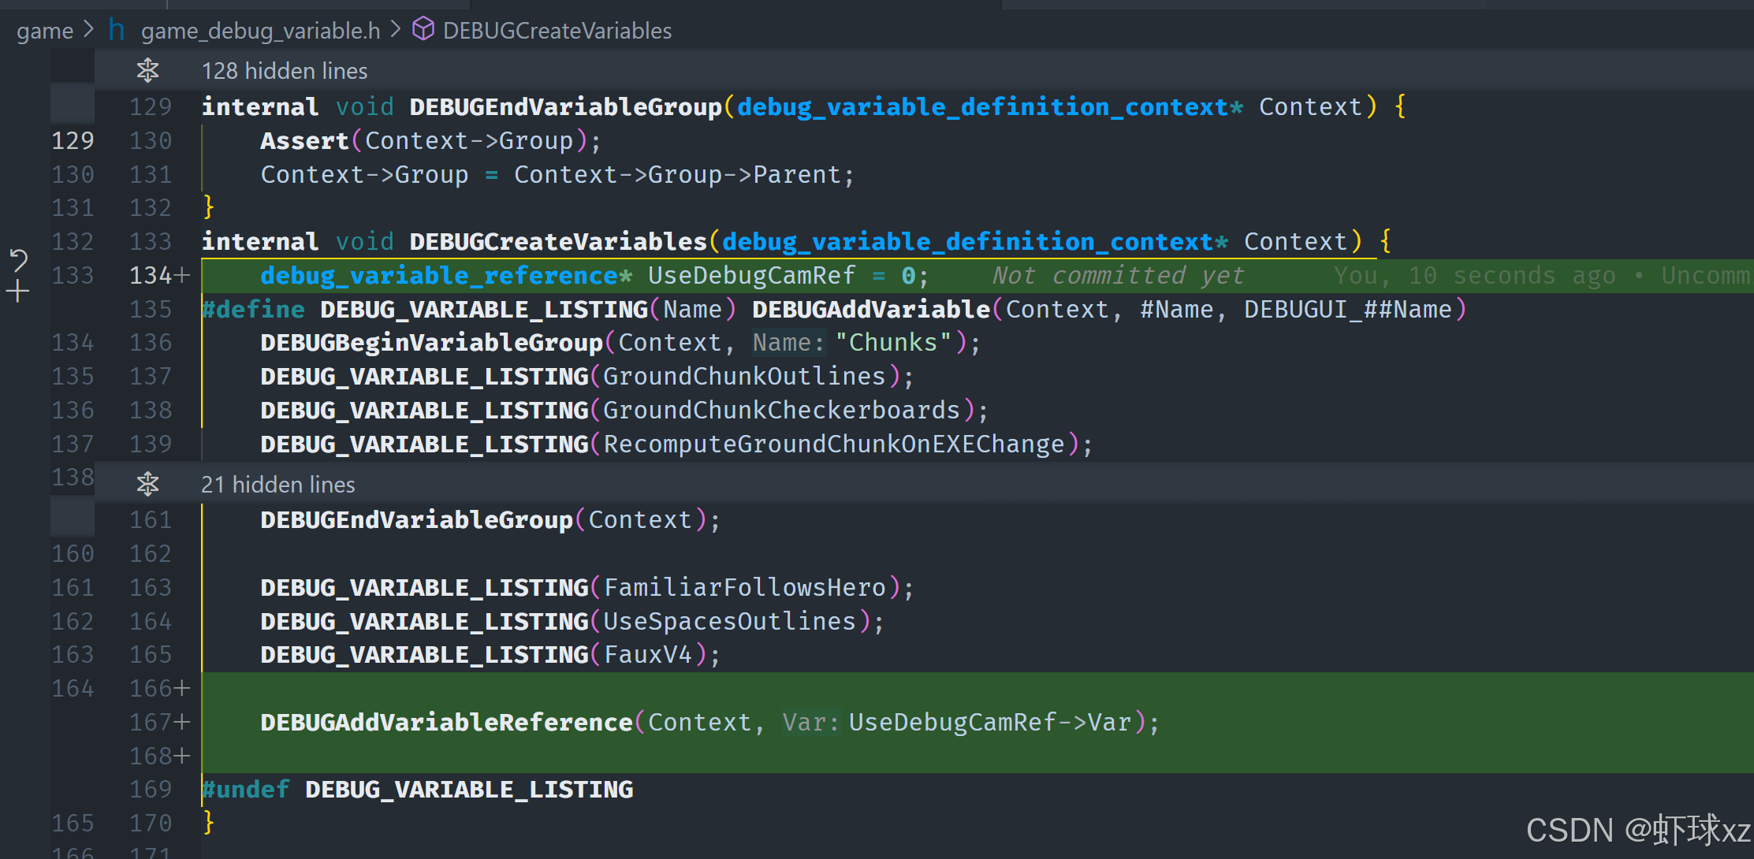Click the header file 'h' icon in breadcrumb

coord(117,30)
